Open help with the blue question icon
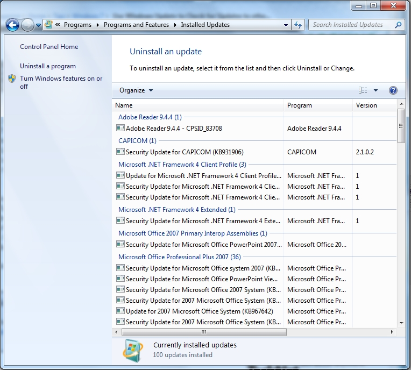This screenshot has width=411, height=370. pos(393,90)
